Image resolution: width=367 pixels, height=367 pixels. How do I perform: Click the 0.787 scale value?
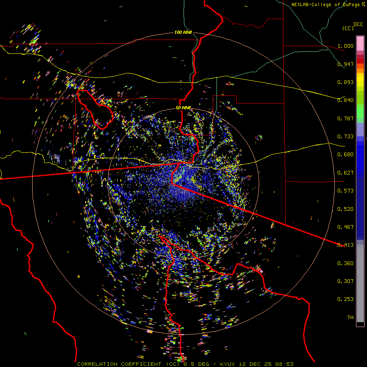[345, 118]
